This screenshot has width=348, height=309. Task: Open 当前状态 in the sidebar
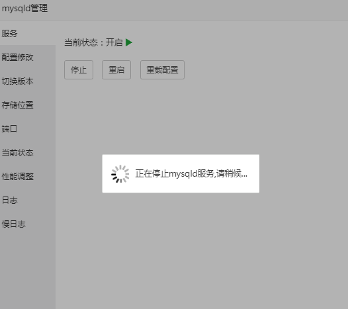(x=28, y=152)
